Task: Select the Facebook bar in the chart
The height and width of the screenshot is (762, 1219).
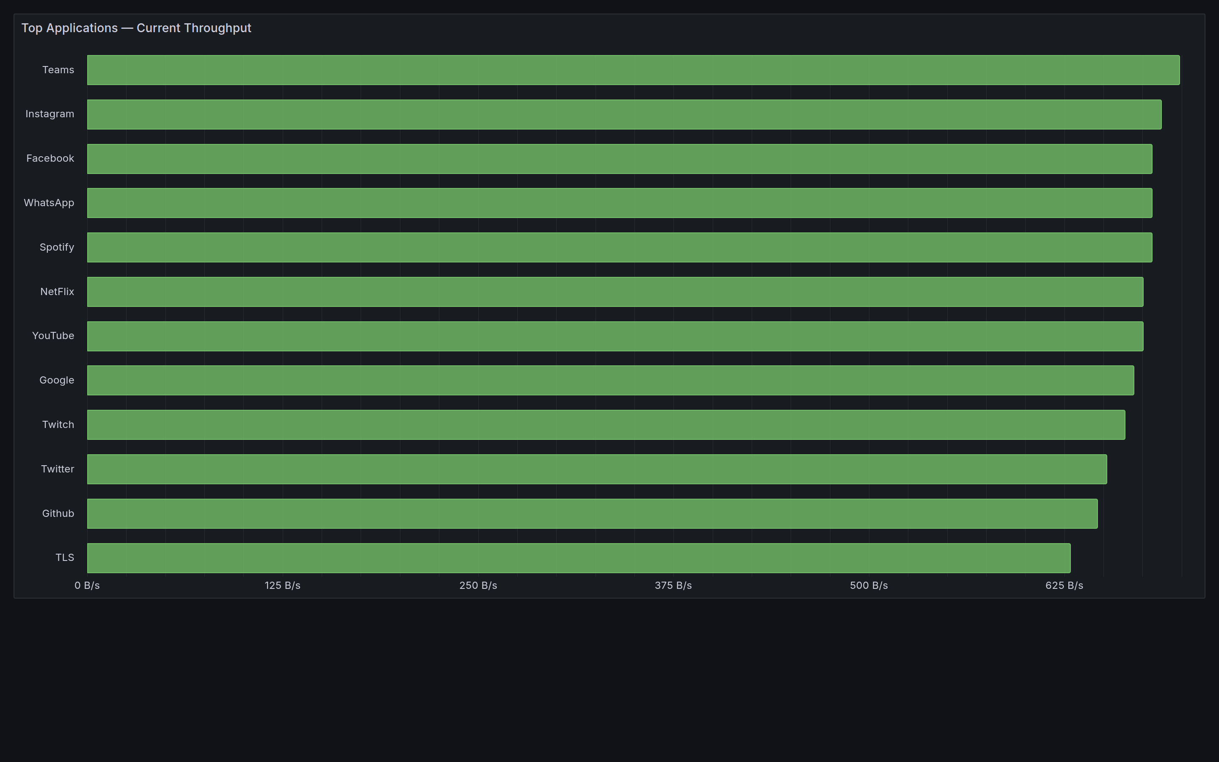Action: pyautogui.click(x=604, y=158)
